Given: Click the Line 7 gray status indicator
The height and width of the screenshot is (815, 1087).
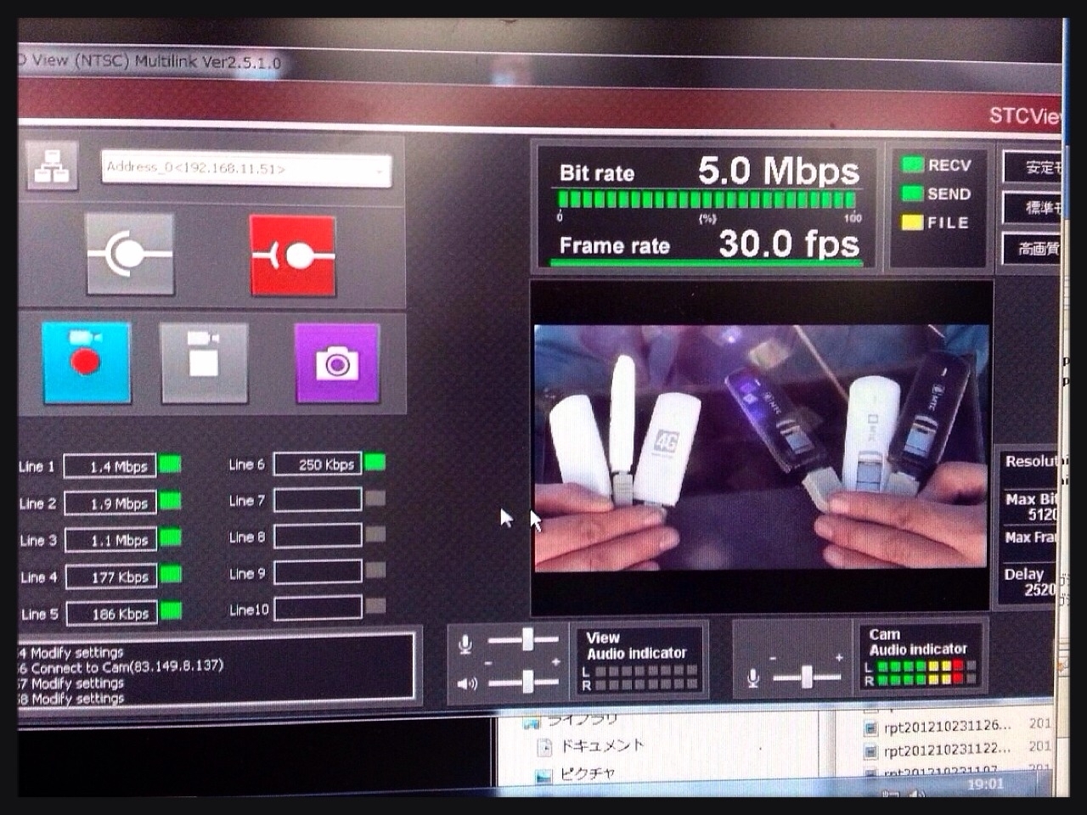Looking at the screenshot, I should 375,498.
